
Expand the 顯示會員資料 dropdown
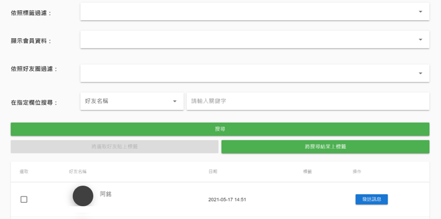(255, 40)
